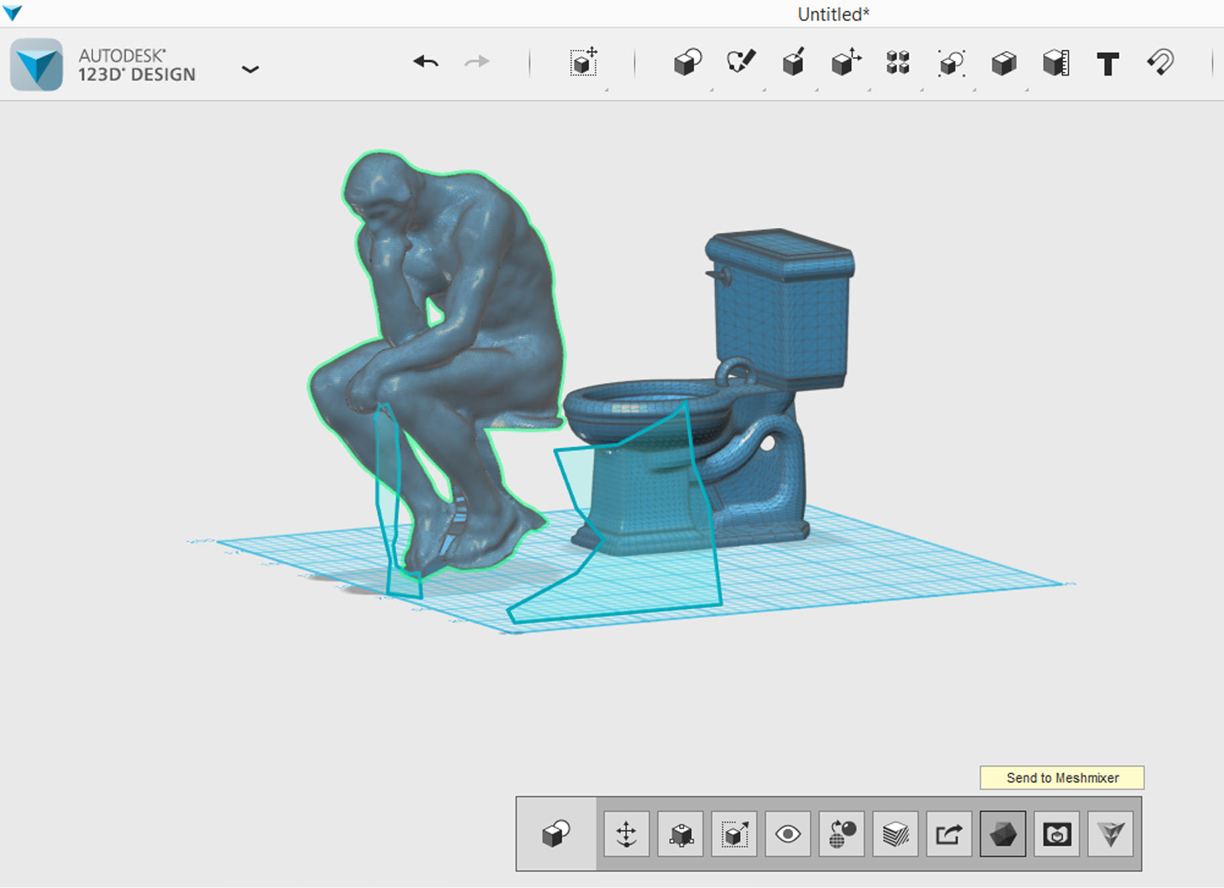Open the Modify tool
This screenshot has width=1224, height=888.
[846, 62]
